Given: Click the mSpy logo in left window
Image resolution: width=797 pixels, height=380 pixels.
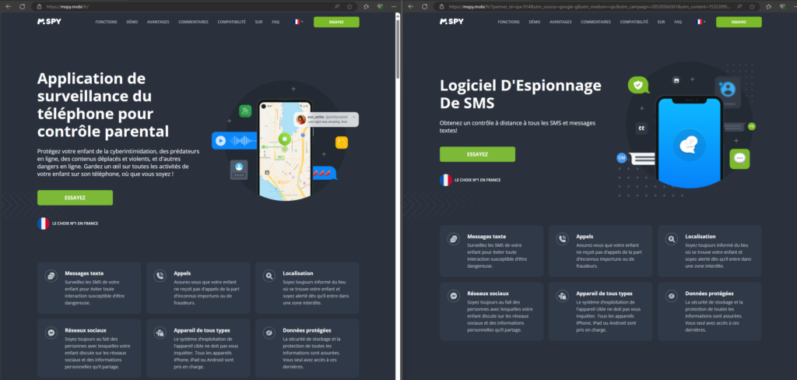Looking at the screenshot, I should tap(49, 22).
